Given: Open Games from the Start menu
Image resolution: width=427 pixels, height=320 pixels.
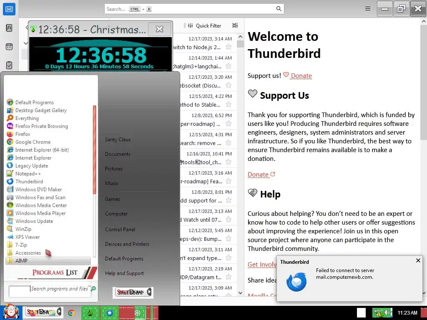Looking at the screenshot, I should 113,199.
